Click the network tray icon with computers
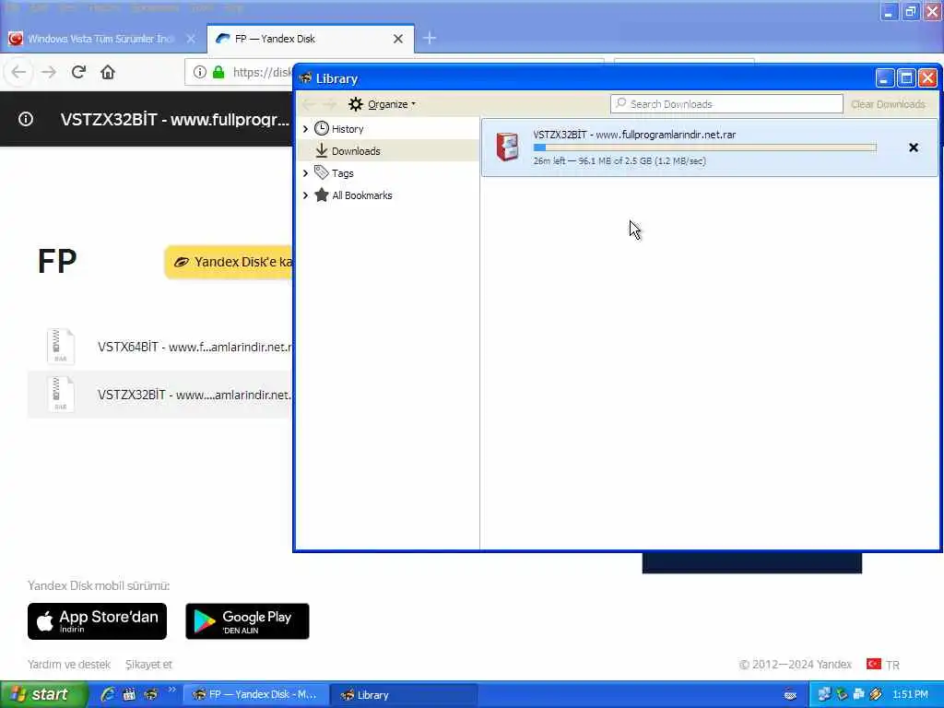Screen dimensions: 944x708 click(x=823, y=694)
